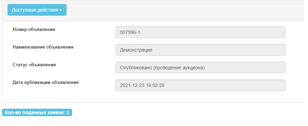The image size is (308, 126).
Task: Click the Наименование объявления label
Action: (43, 47)
